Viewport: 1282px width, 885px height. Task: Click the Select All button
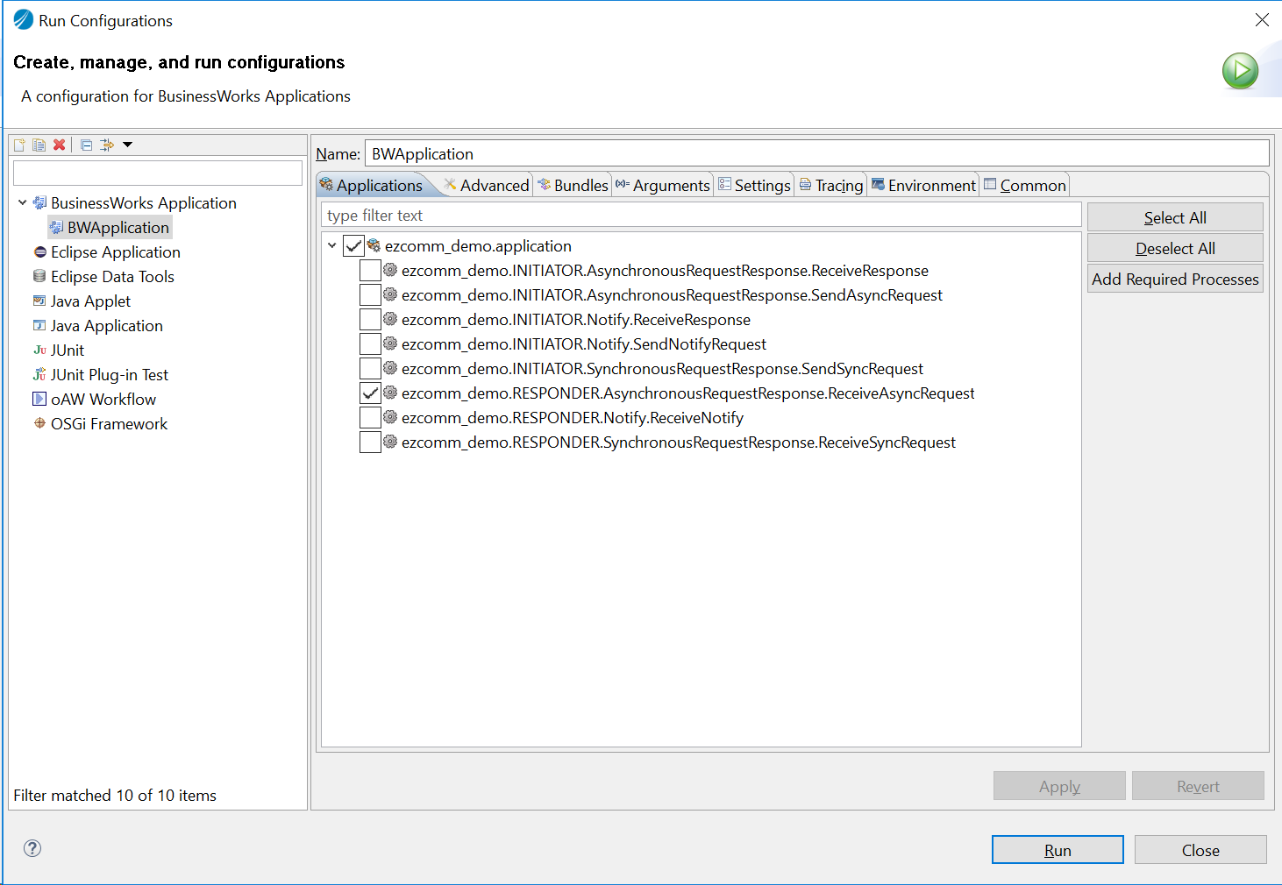click(x=1175, y=217)
